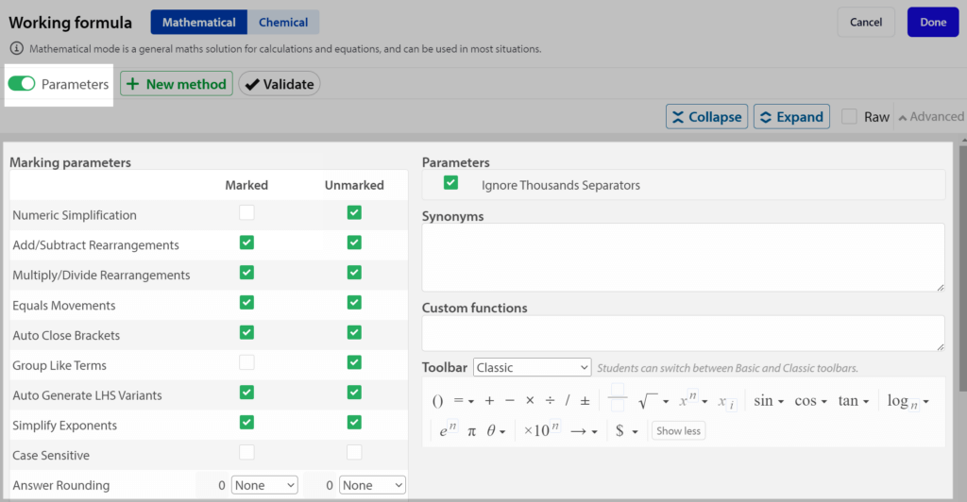Click Unmarked Answer Rounding number field
The image size is (967, 502).
320,485
